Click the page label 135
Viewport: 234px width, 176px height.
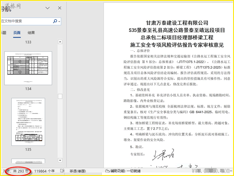pyautogui.click(x=28, y=149)
